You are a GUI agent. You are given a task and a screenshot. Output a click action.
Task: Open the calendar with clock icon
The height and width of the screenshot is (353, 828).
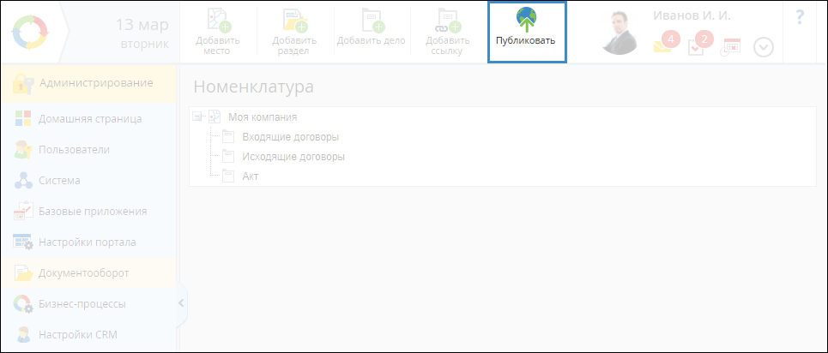[x=730, y=47]
